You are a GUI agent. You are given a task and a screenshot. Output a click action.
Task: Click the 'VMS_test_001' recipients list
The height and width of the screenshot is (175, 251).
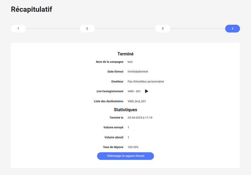(136, 101)
